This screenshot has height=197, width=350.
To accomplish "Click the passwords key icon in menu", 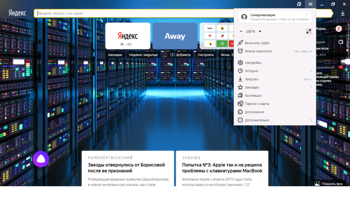I will (240, 104).
